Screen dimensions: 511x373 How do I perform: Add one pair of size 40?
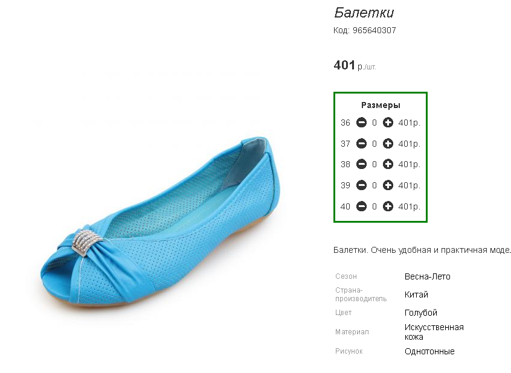pos(388,206)
